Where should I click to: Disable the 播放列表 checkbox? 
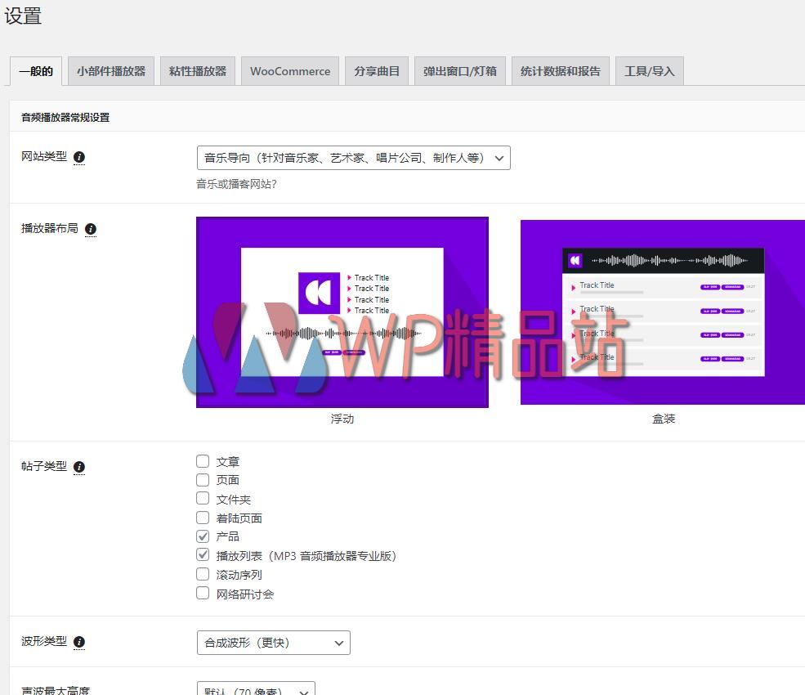click(202, 554)
